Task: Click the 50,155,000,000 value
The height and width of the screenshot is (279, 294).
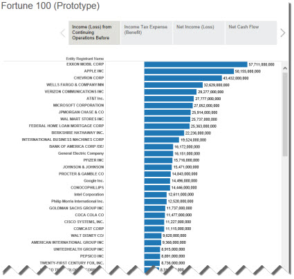Action: 248,71
